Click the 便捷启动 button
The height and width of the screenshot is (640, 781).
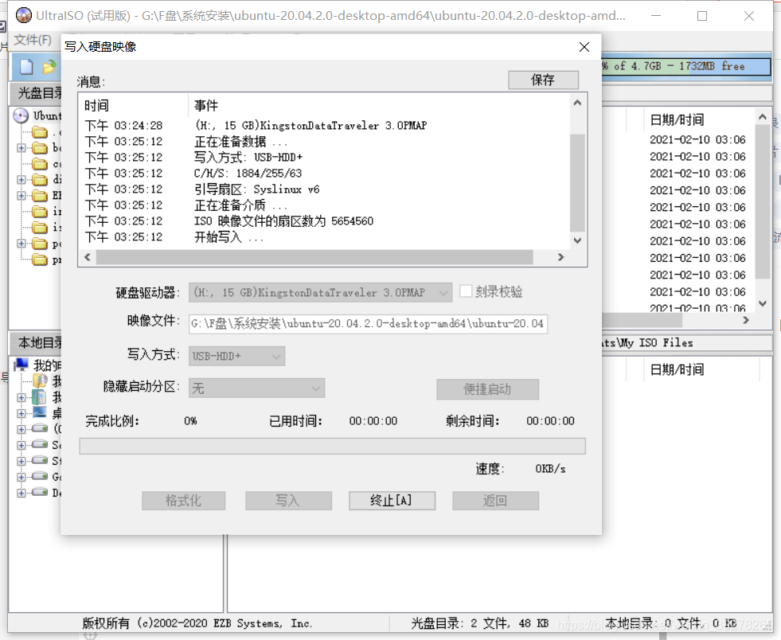tap(487, 389)
